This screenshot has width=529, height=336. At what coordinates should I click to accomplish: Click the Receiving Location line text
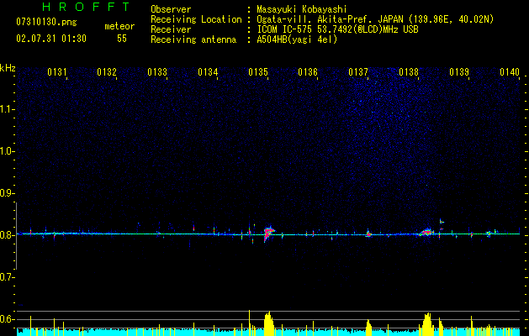pos(375,19)
